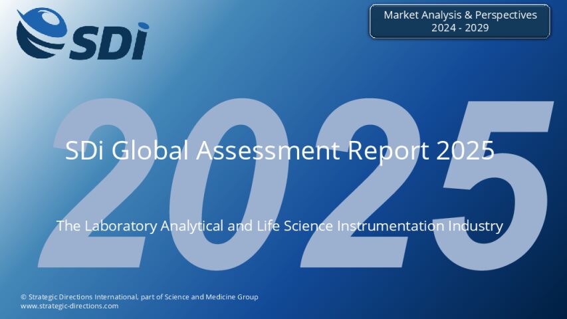Click Instrumentation Industry at the subtitle end
The width and height of the screenshot is (567, 319).
pyautogui.click(x=420, y=226)
